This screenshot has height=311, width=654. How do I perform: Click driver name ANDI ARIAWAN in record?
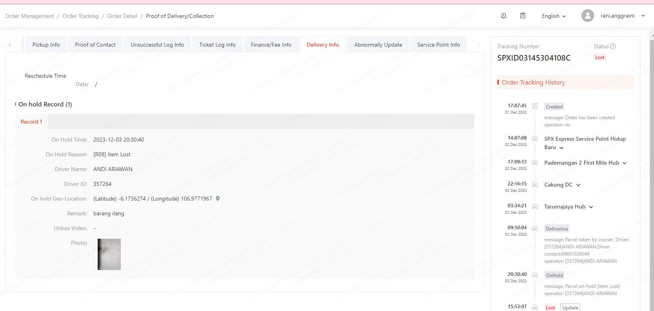point(113,169)
